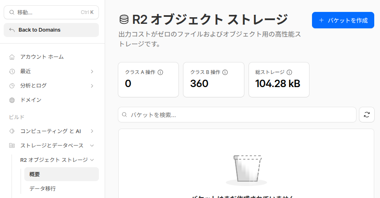Click the refresh bucket list icon
This screenshot has height=198, width=380.
click(x=366, y=115)
